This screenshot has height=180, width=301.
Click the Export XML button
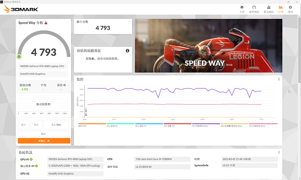tap(56, 125)
